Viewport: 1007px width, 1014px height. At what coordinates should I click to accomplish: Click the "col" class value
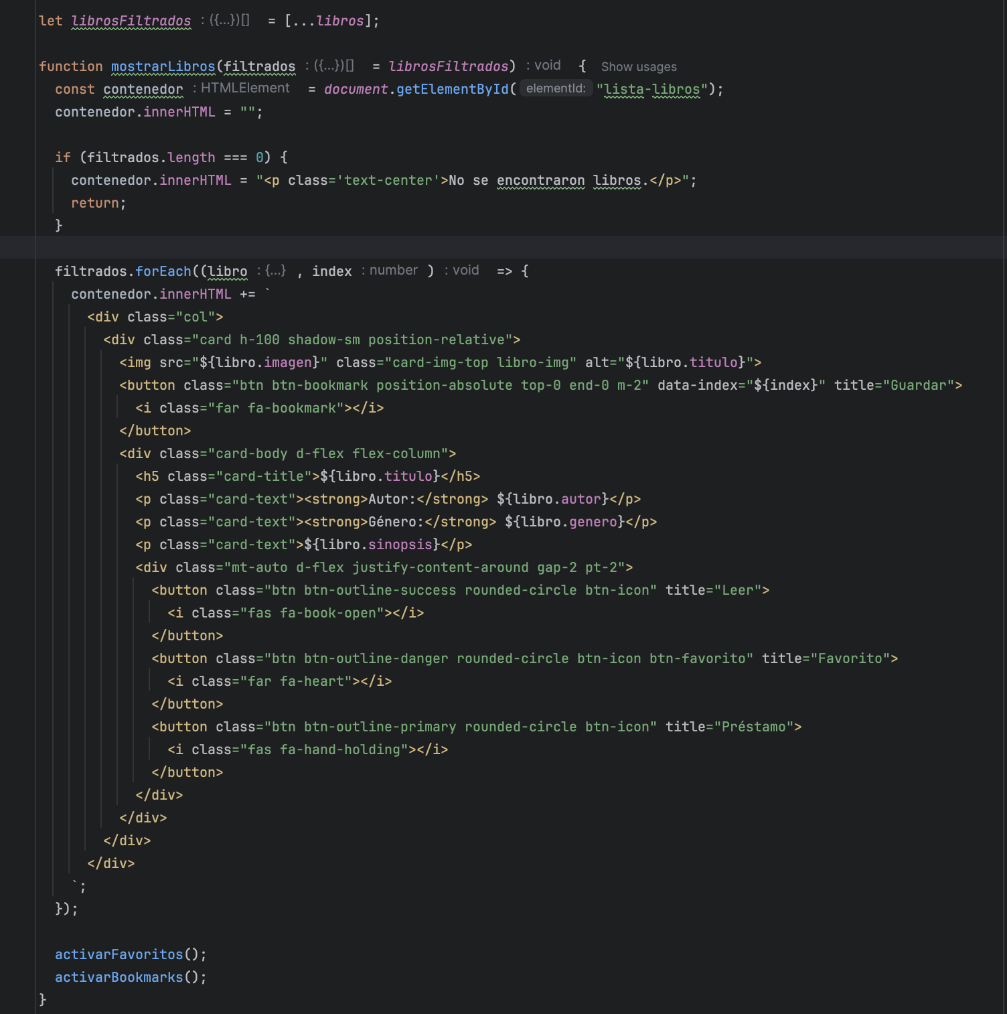tap(196, 317)
